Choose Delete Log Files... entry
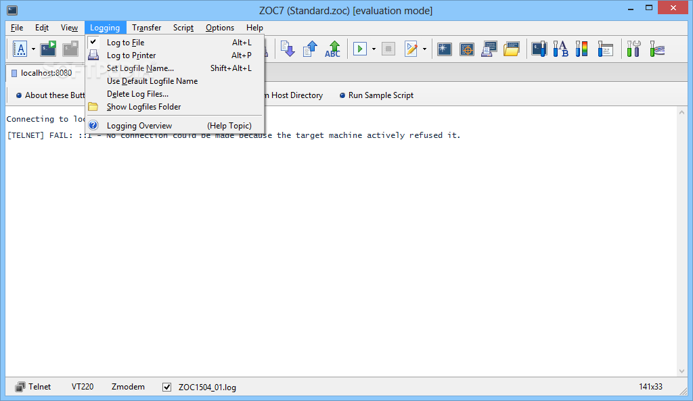This screenshot has width=693, height=401. pos(175,93)
